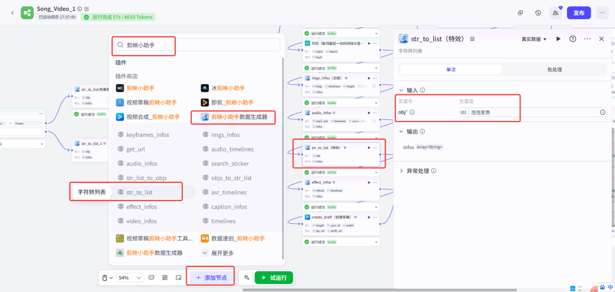The image size is (615, 292).
Task: Click the comment icon in bottom toolbar
Action: pos(152,278)
